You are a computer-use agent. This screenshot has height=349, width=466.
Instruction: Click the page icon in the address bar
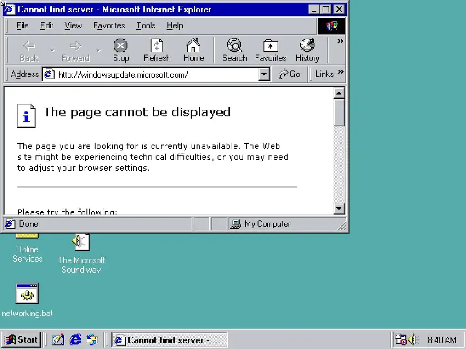pos(49,74)
